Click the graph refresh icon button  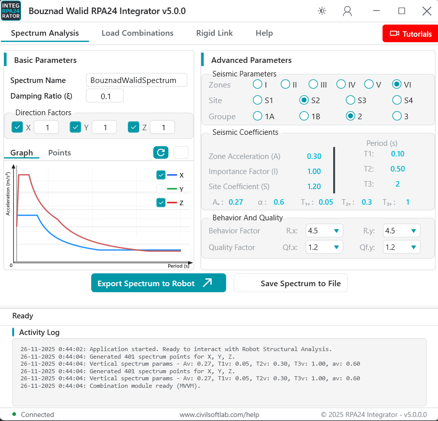(x=161, y=152)
